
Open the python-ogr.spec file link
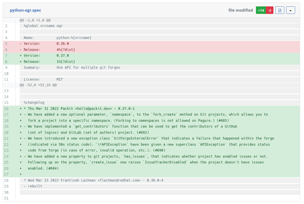[25, 10]
